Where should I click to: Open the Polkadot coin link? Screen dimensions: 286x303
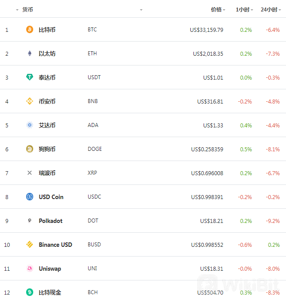pos(50,221)
